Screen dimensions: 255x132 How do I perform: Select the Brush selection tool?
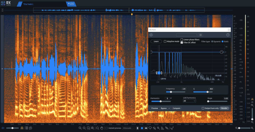[154, 128]
